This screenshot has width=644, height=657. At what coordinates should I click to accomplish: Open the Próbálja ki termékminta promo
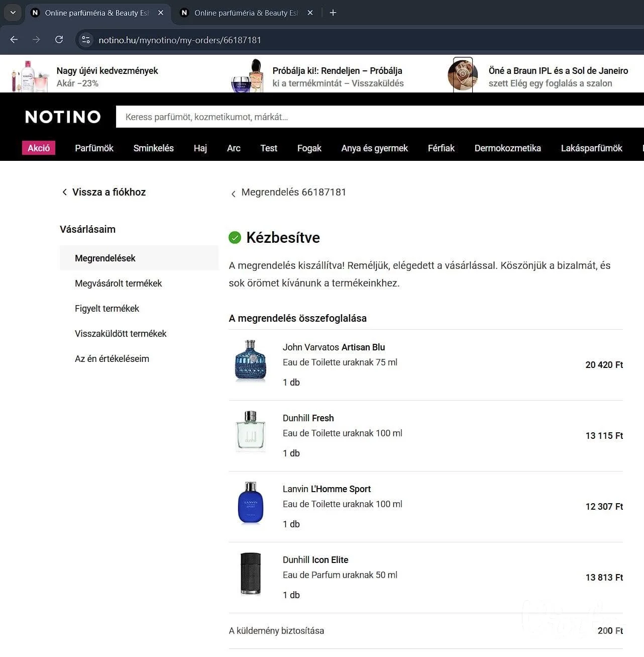[x=338, y=77]
